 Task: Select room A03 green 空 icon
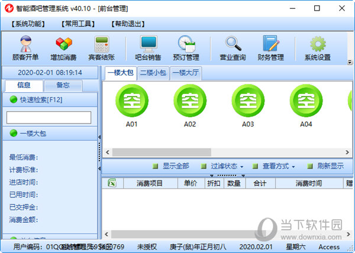248,100
